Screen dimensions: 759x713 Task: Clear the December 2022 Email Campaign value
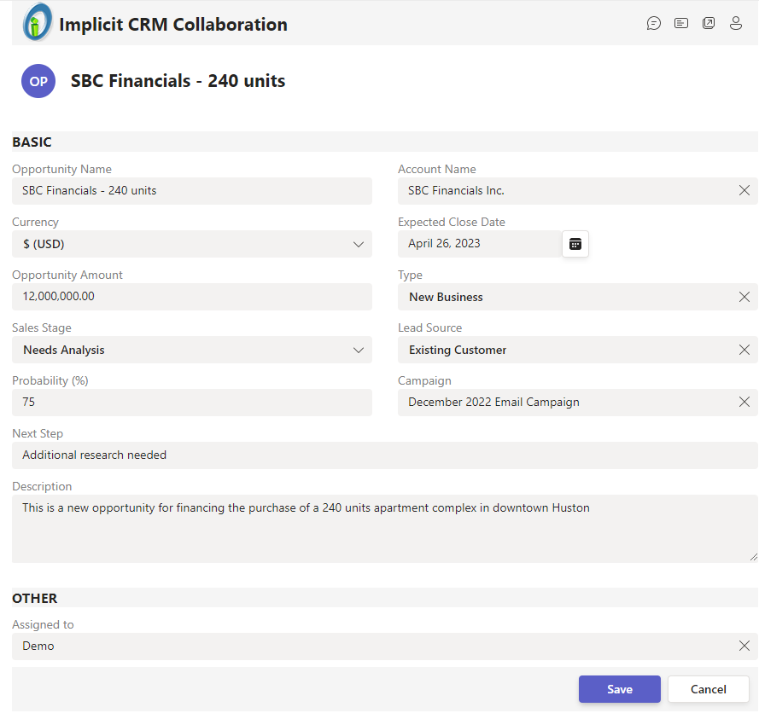pyautogui.click(x=744, y=403)
